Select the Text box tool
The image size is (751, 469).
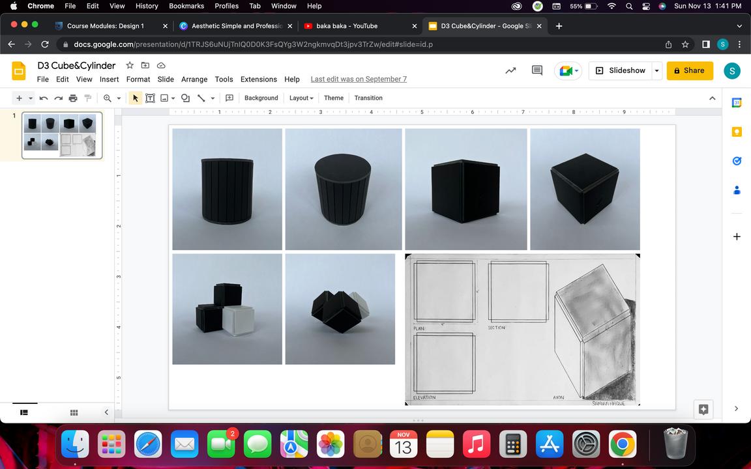(x=150, y=98)
